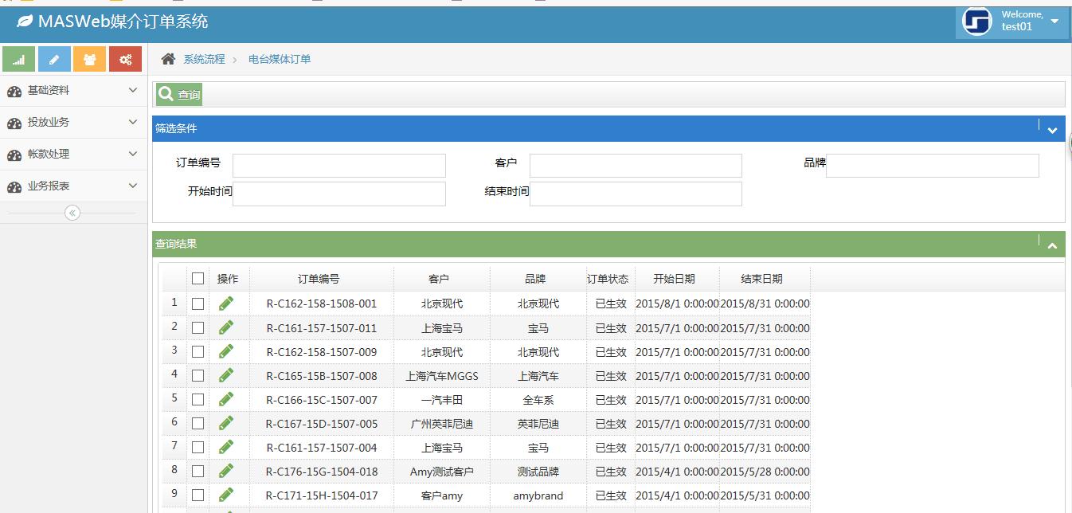The image size is (1072, 513).
Task: Click the blue pencil shortcut button
Action: [x=54, y=59]
